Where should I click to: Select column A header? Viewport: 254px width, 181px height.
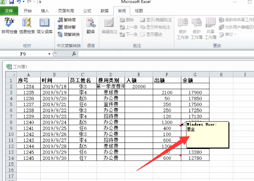click(29, 74)
